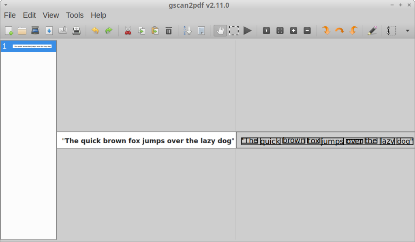Viewport: 415px width, 242px height.
Task: Print the document with the printer icon
Action: 76,31
